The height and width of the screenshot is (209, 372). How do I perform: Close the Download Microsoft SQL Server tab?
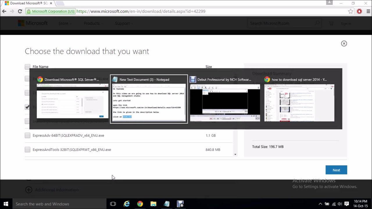pyautogui.click(x=51, y=3)
